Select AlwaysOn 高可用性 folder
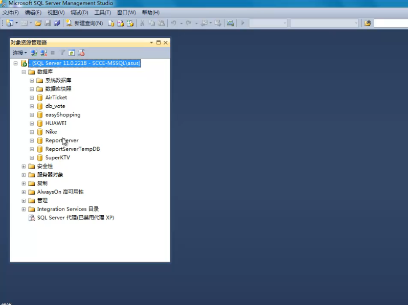 pyautogui.click(x=60, y=192)
